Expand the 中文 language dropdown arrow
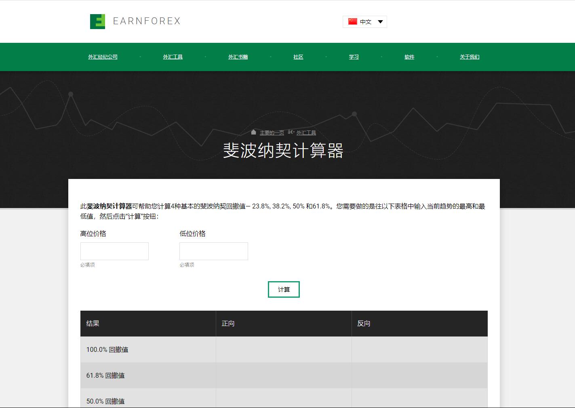 (x=380, y=22)
